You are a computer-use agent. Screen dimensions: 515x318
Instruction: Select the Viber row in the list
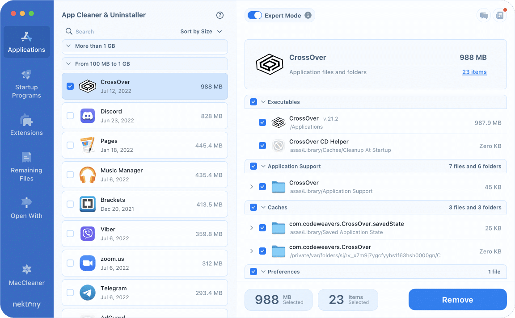click(145, 234)
